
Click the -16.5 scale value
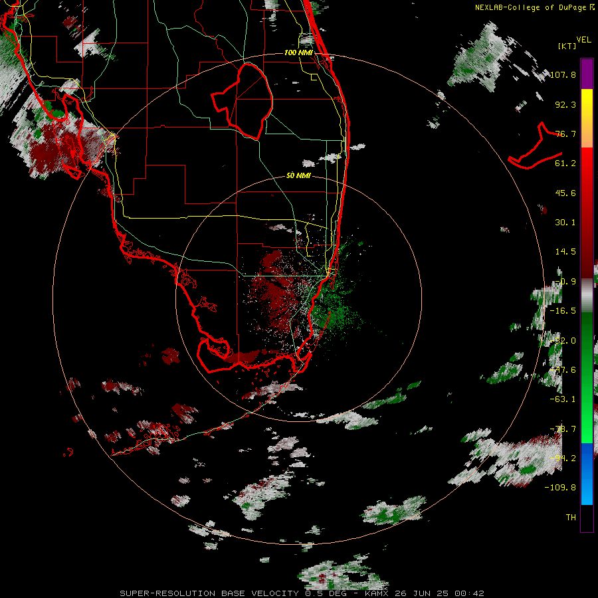(563, 311)
